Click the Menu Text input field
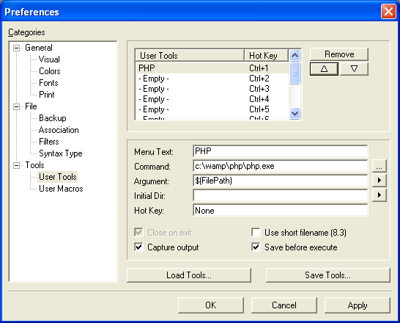The width and height of the screenshot is (400, 323). [x=281, y=151]
